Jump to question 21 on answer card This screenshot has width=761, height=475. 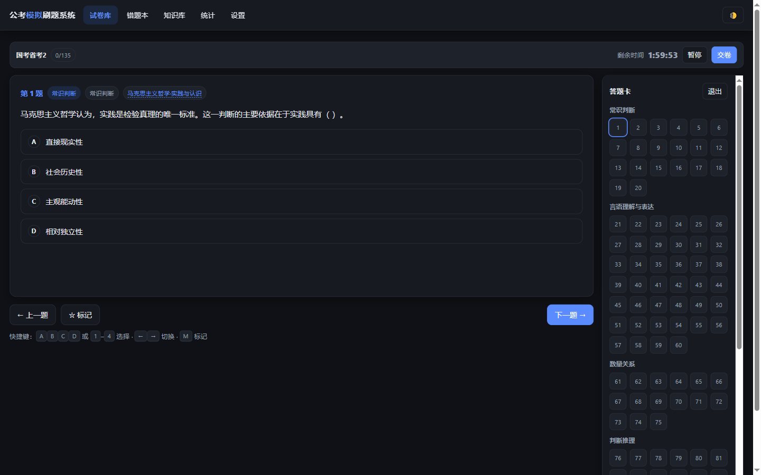pos(618,224)
